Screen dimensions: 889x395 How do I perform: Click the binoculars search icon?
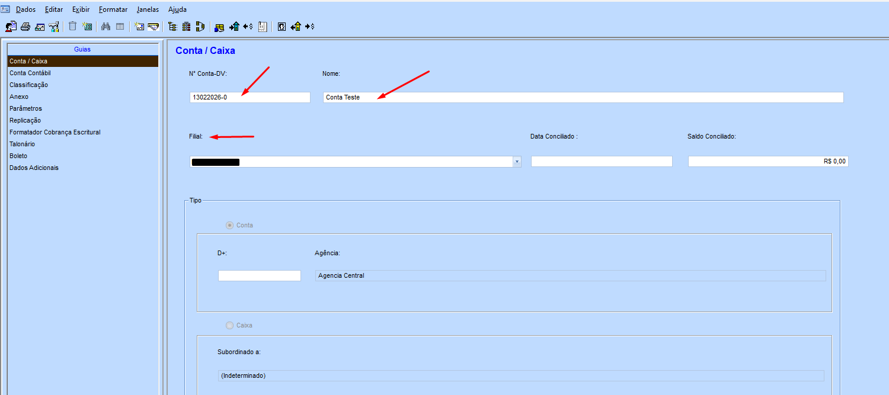(105, 27)
